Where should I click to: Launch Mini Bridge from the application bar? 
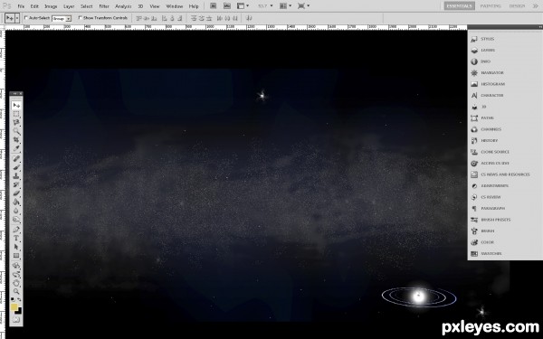coord(227,6)
